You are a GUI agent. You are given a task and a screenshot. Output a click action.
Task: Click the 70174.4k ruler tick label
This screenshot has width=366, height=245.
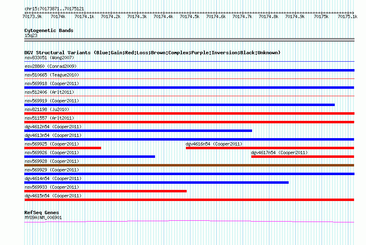click(x=163, y=16)
